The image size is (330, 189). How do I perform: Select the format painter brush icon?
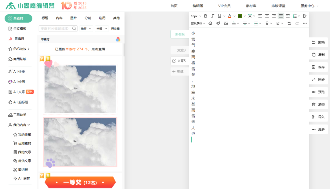[218, 23]
